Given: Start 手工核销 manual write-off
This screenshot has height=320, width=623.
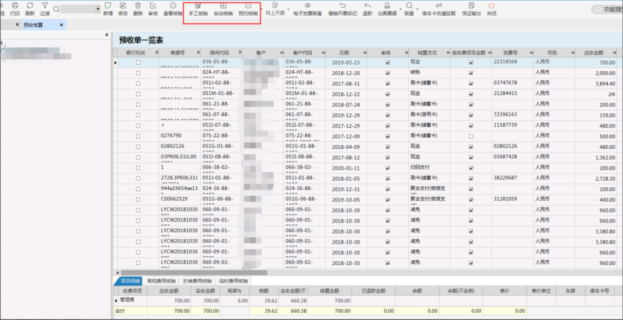Looking at the screenshot, I should (198, 9).
